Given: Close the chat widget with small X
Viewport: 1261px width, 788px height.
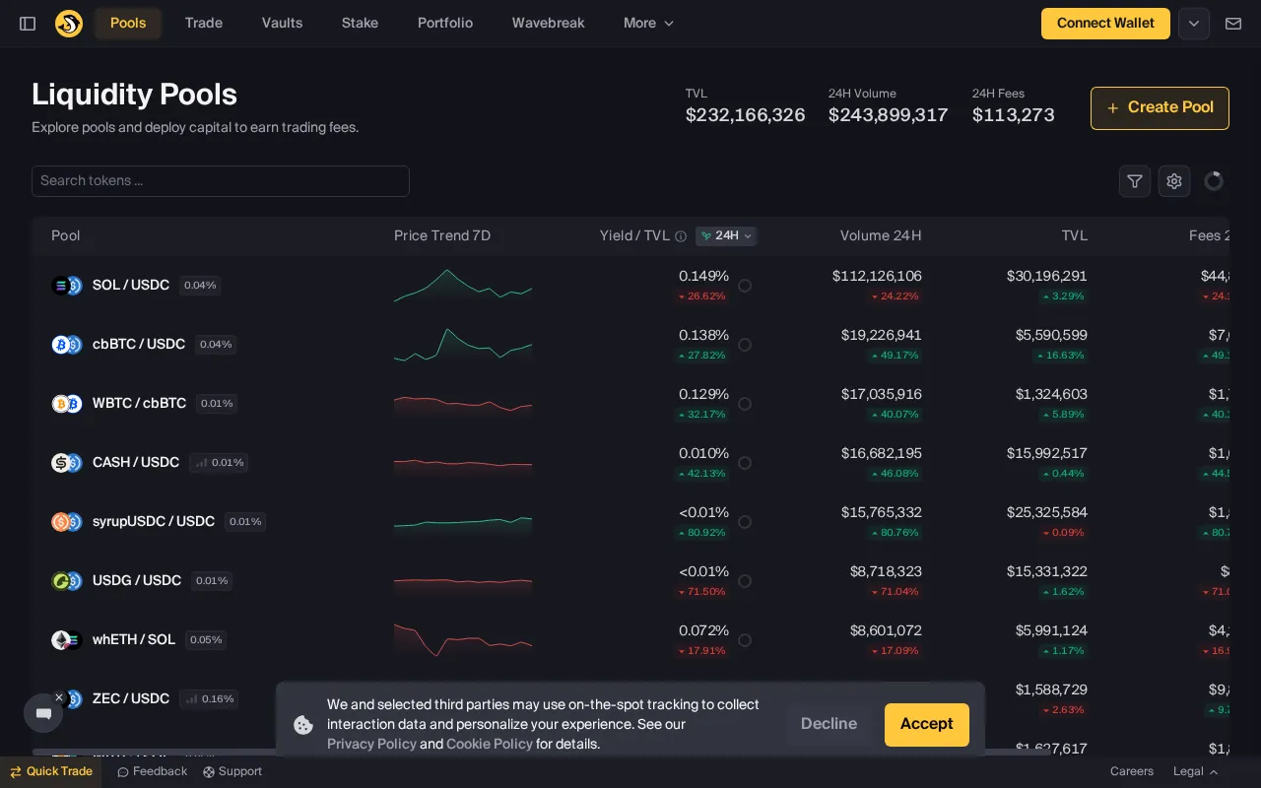Looking at the screenshot, I should click(59, 697).
